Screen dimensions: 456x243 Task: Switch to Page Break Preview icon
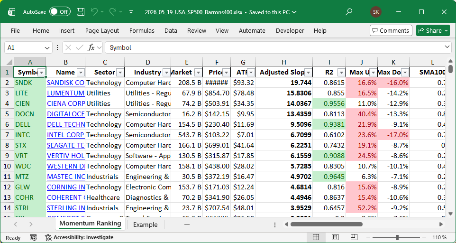tap(354, 237)
